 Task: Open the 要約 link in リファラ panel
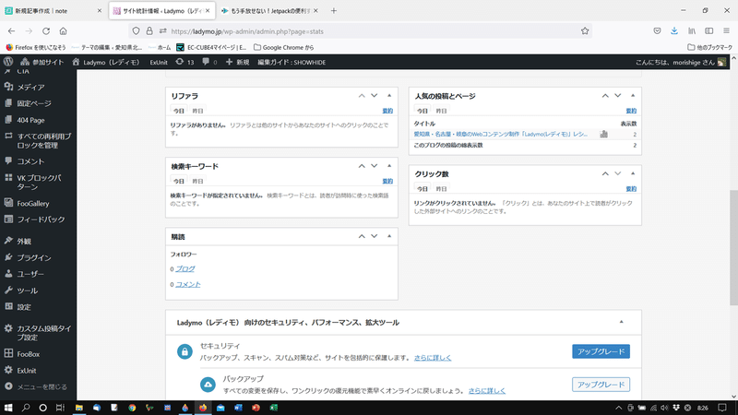[387, 111]
